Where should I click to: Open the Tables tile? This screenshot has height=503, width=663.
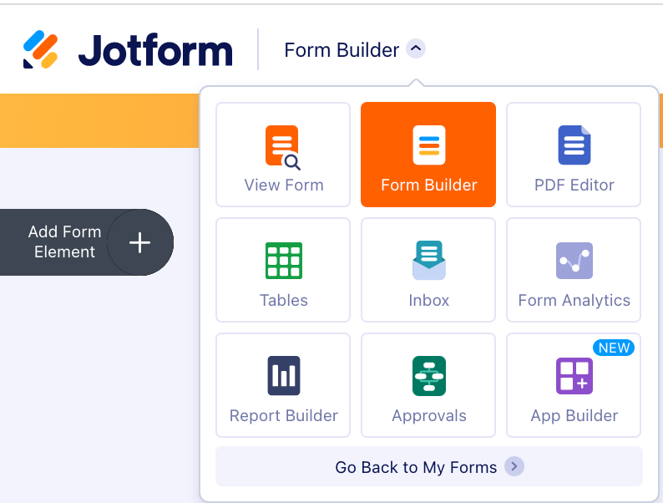[x=283, y=270]
